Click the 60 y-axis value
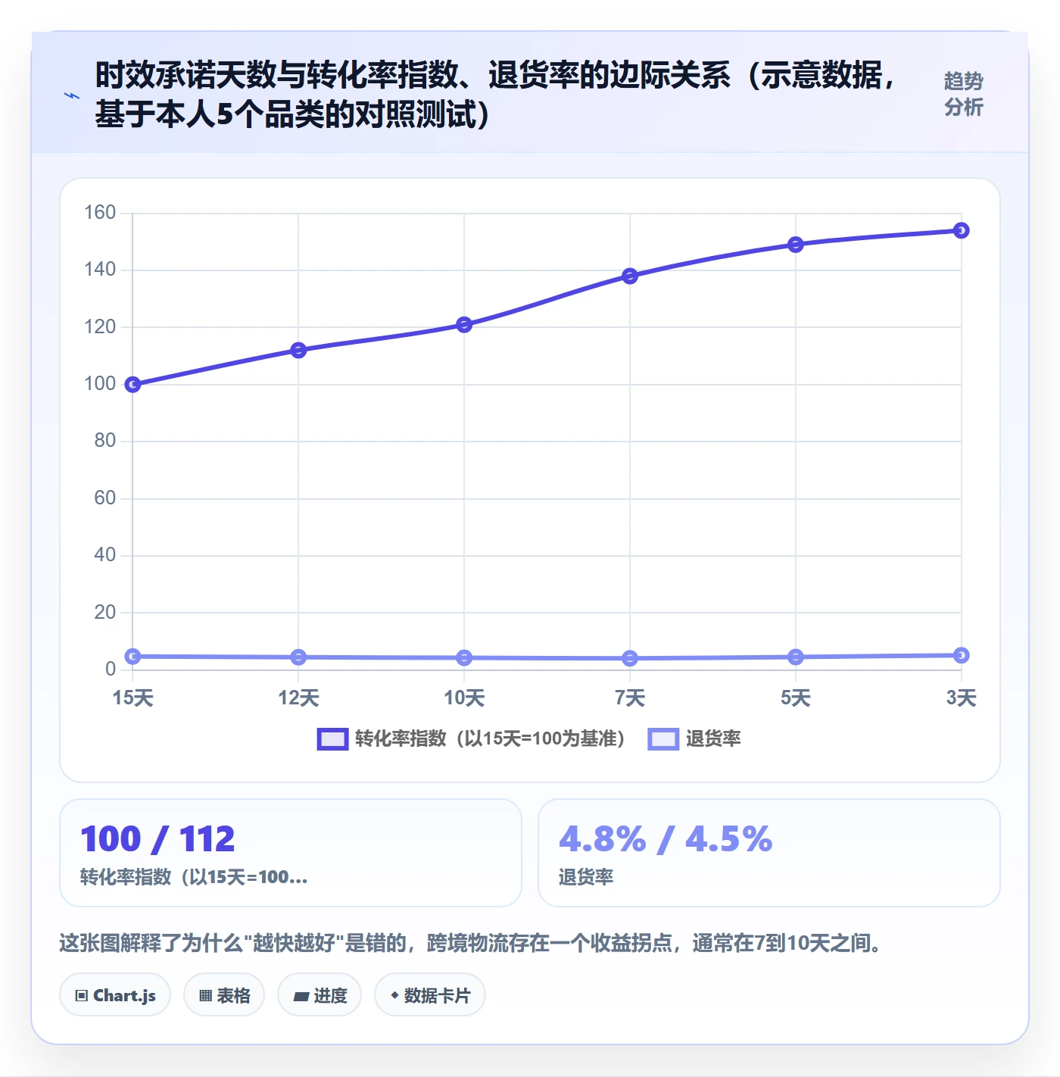 click(x=105, y=498)
